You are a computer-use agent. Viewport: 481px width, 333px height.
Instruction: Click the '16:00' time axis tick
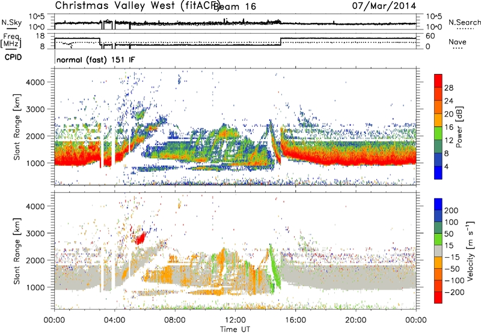[x=295, y=320]
